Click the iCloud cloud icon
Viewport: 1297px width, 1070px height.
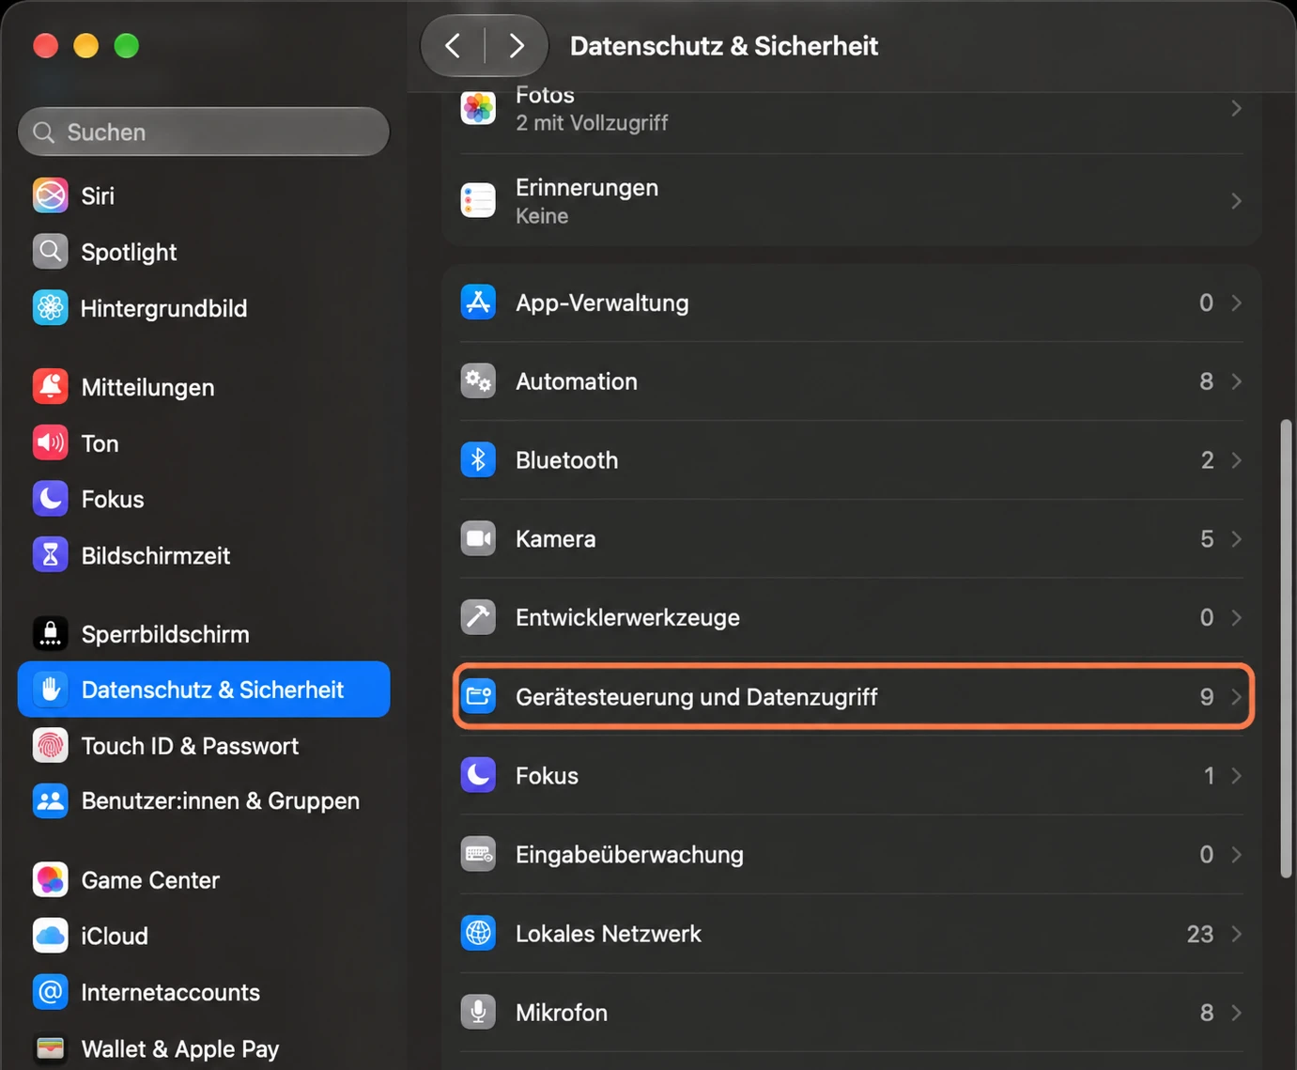[51, 936]
